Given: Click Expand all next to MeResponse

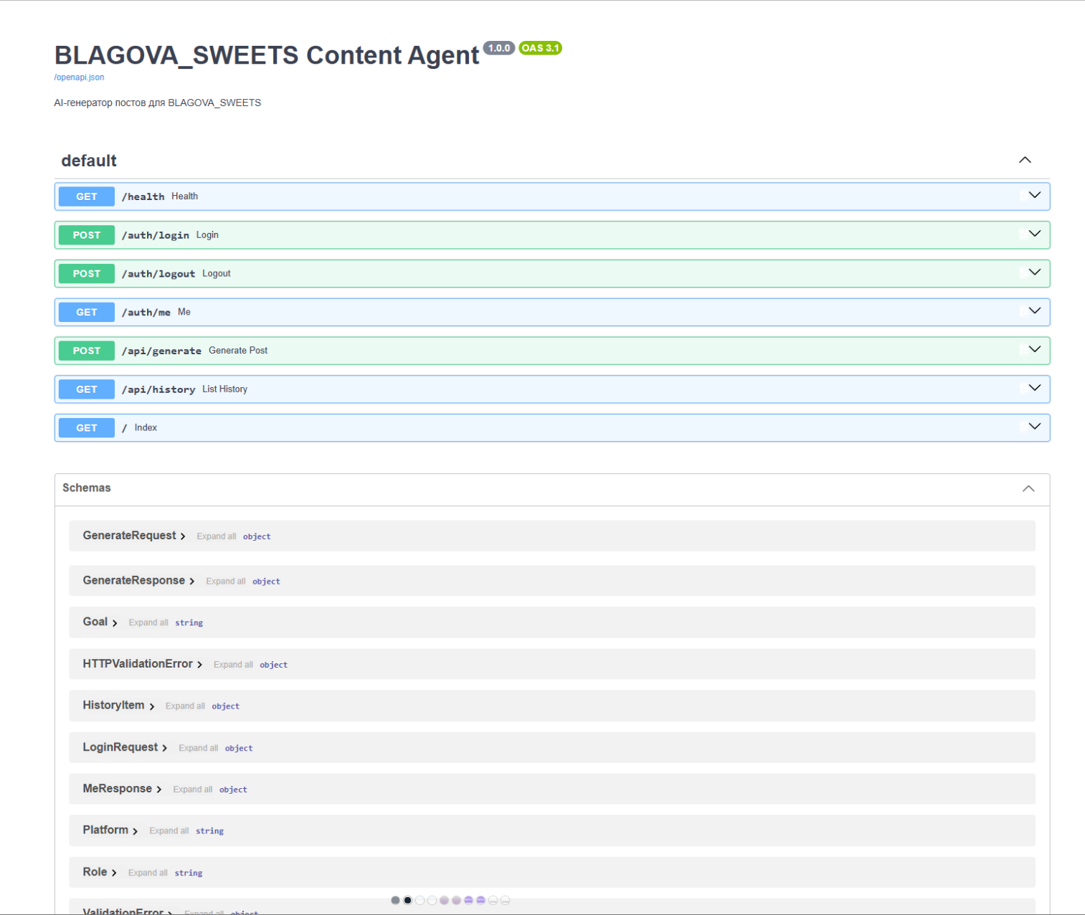Looking at the screenshot, I should (192, 790).
